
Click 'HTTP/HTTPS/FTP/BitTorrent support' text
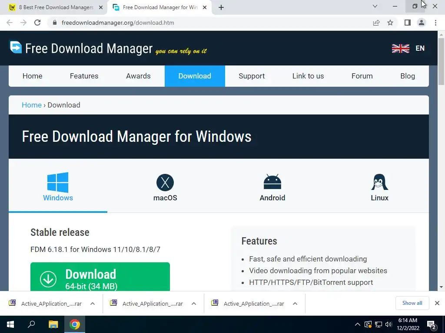[x=311, y=282]
